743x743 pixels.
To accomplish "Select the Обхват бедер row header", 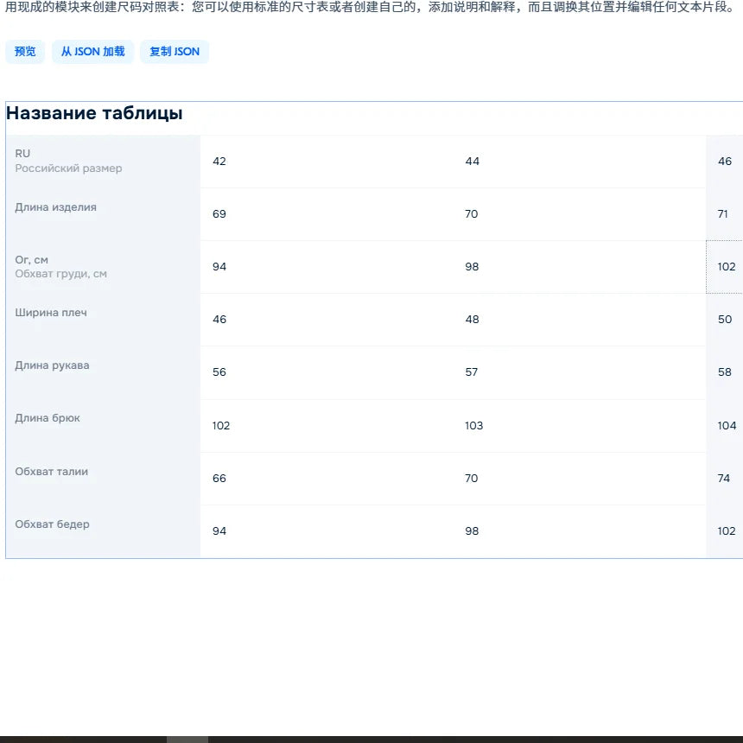I will [104, 531].
